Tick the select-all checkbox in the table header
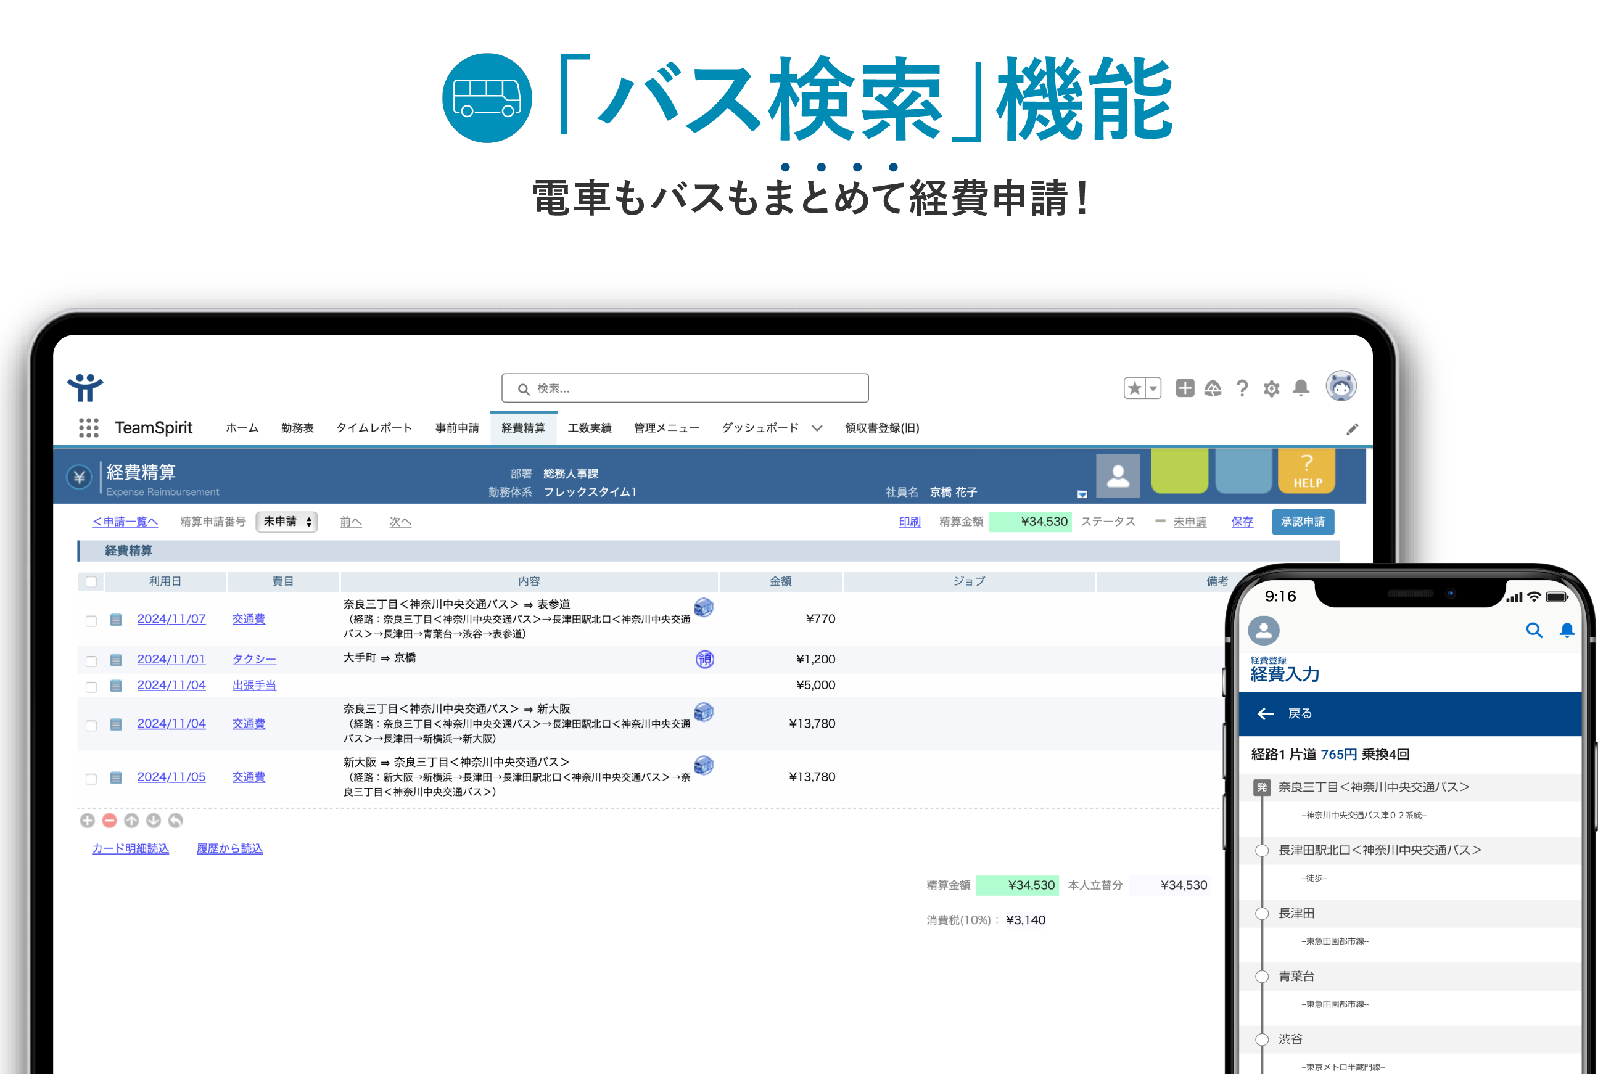 91,581
